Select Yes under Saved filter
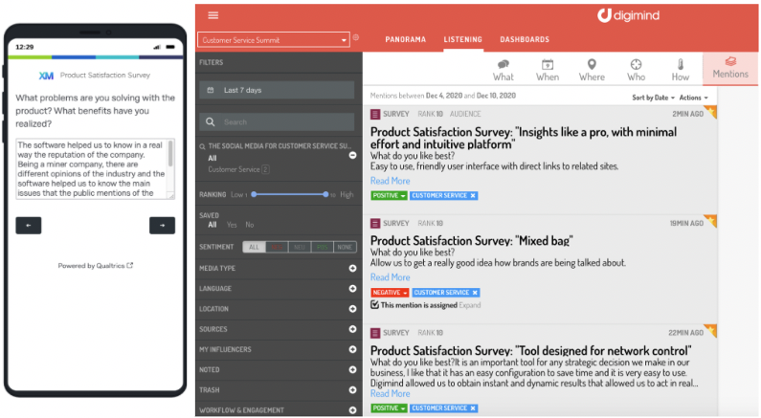The width and height of the screenshot is (761, 418). (231, 225)
